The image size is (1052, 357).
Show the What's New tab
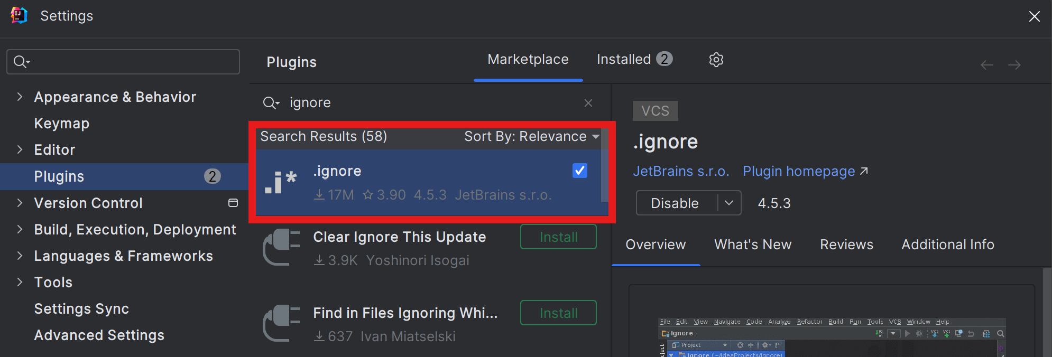[x=753, y=245]
